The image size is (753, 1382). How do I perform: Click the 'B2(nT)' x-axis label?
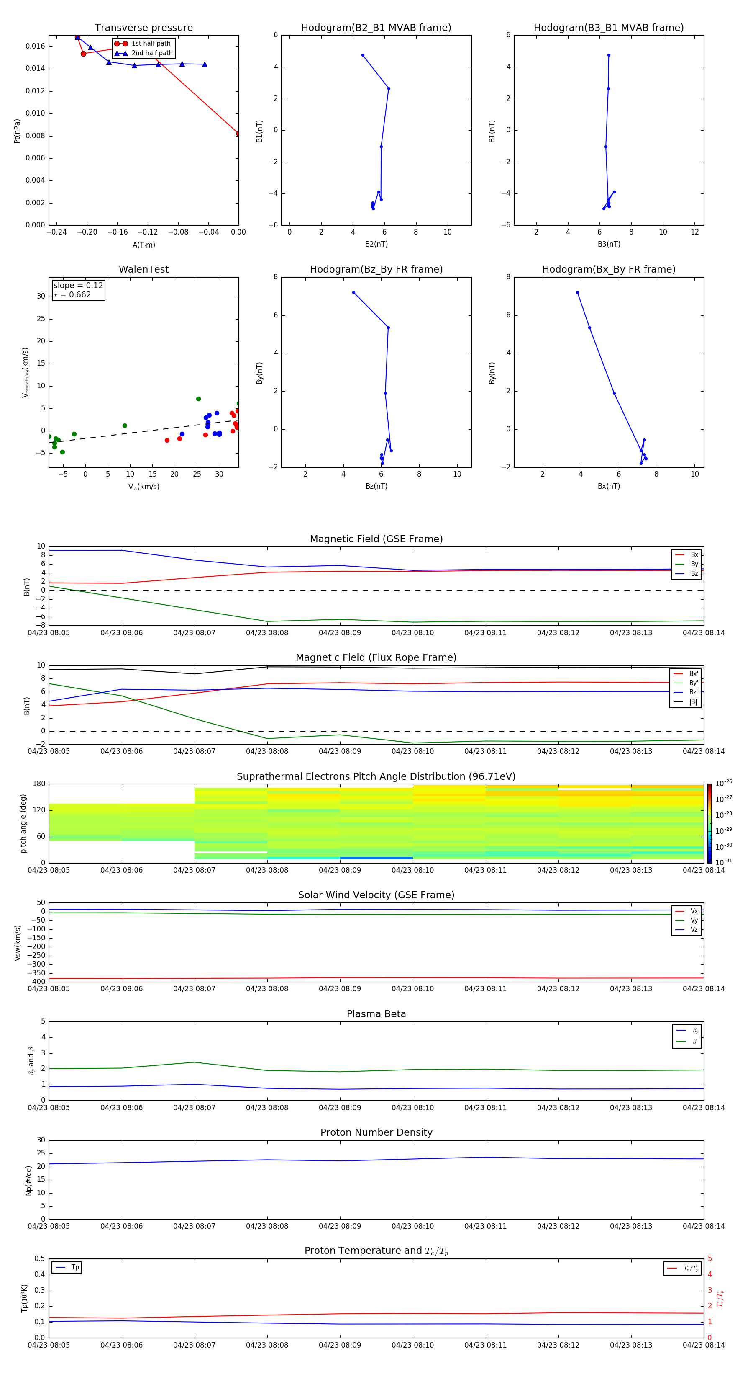(x=376, y=244)
